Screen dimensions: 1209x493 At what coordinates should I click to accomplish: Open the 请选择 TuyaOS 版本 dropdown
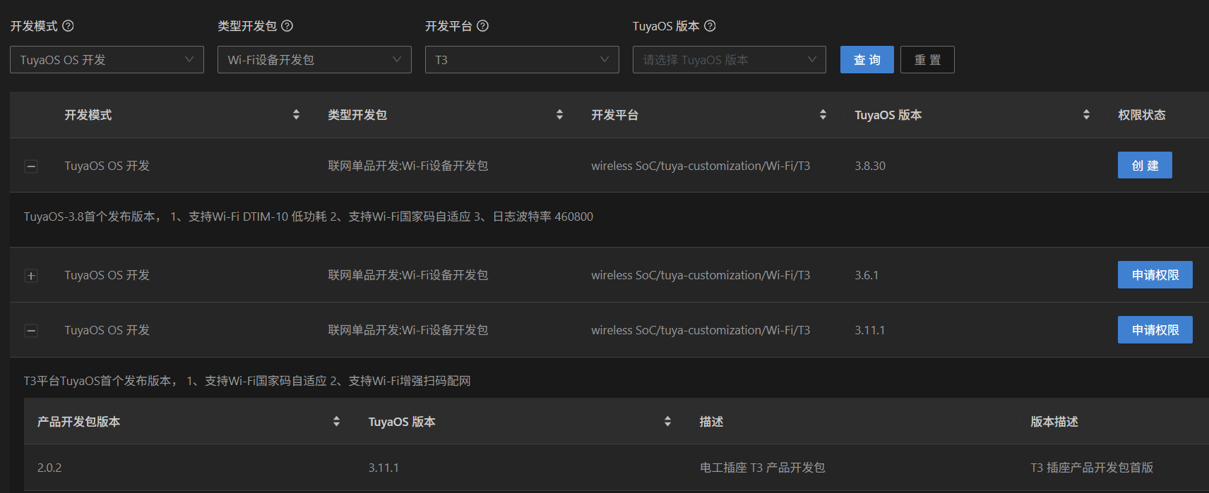729,60
